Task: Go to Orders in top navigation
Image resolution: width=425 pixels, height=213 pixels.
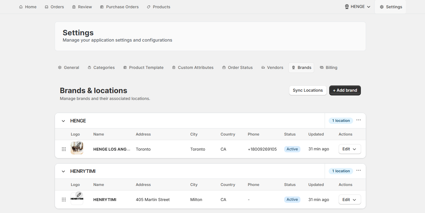Action: (x=54, y=7)
